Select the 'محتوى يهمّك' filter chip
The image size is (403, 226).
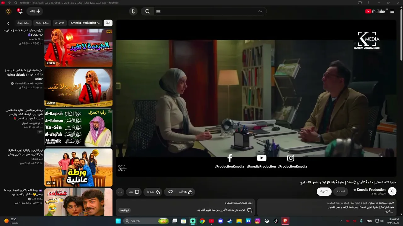[23, 23]
